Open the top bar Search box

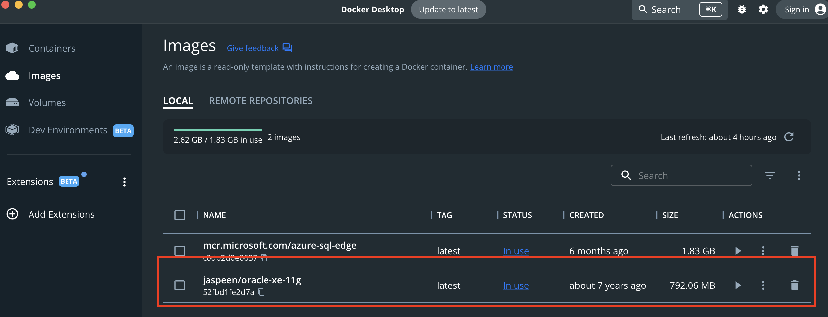680,10
